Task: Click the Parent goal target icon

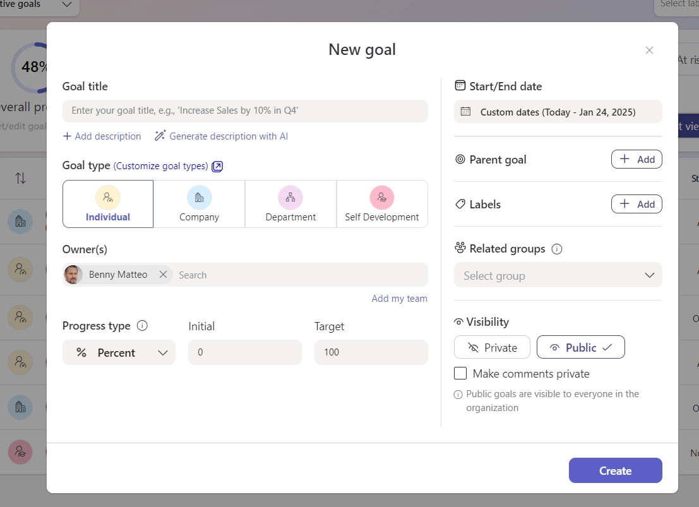Action: coord(460,160)
